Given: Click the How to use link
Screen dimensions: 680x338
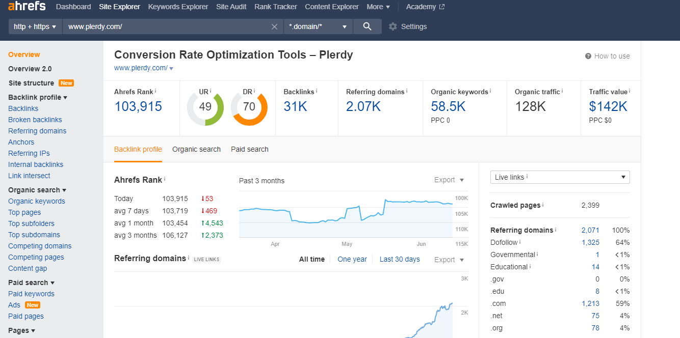Looking at the screenshot, I should click(612, 56).
